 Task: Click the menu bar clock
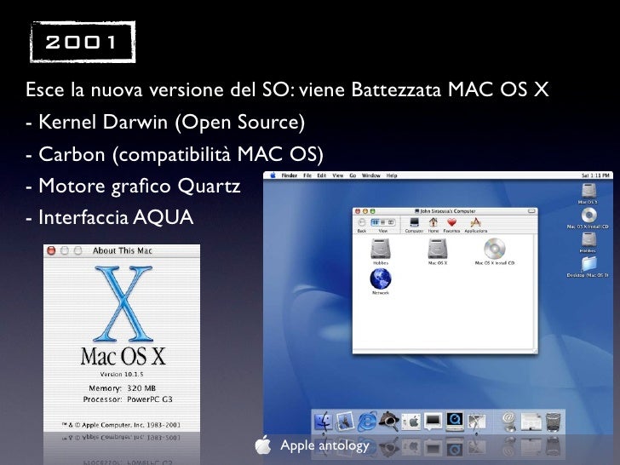595,175
